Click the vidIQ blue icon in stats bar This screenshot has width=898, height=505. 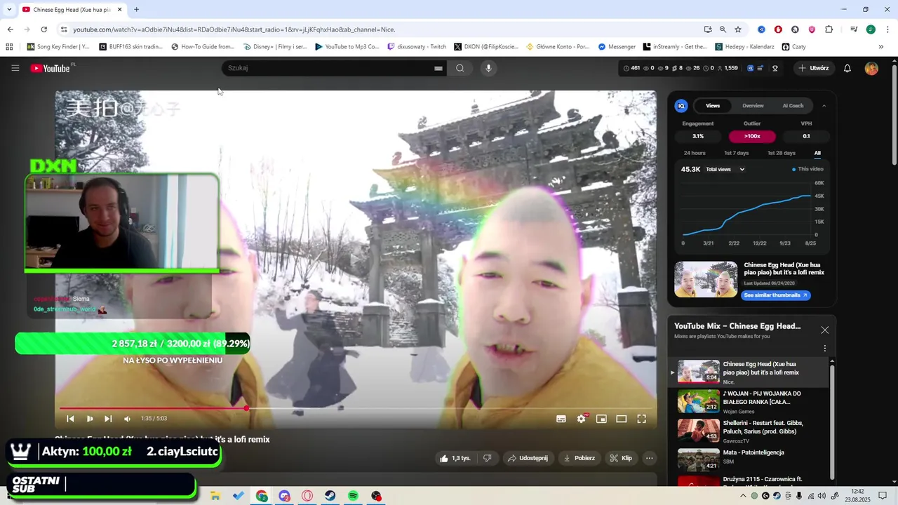coord(750,68)
